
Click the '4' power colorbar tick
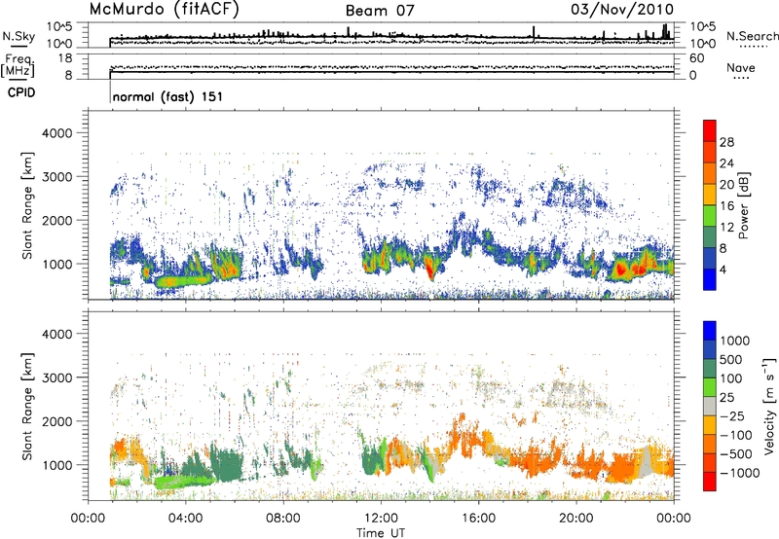click(723, 269)
